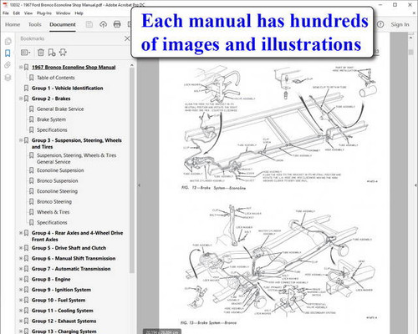Expand Group 4 - Rear Axles node
The height and width of the screenshot is (334, 418).
(21, 233)
